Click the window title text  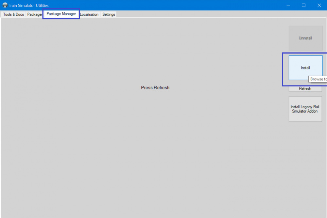pos(29,5)
